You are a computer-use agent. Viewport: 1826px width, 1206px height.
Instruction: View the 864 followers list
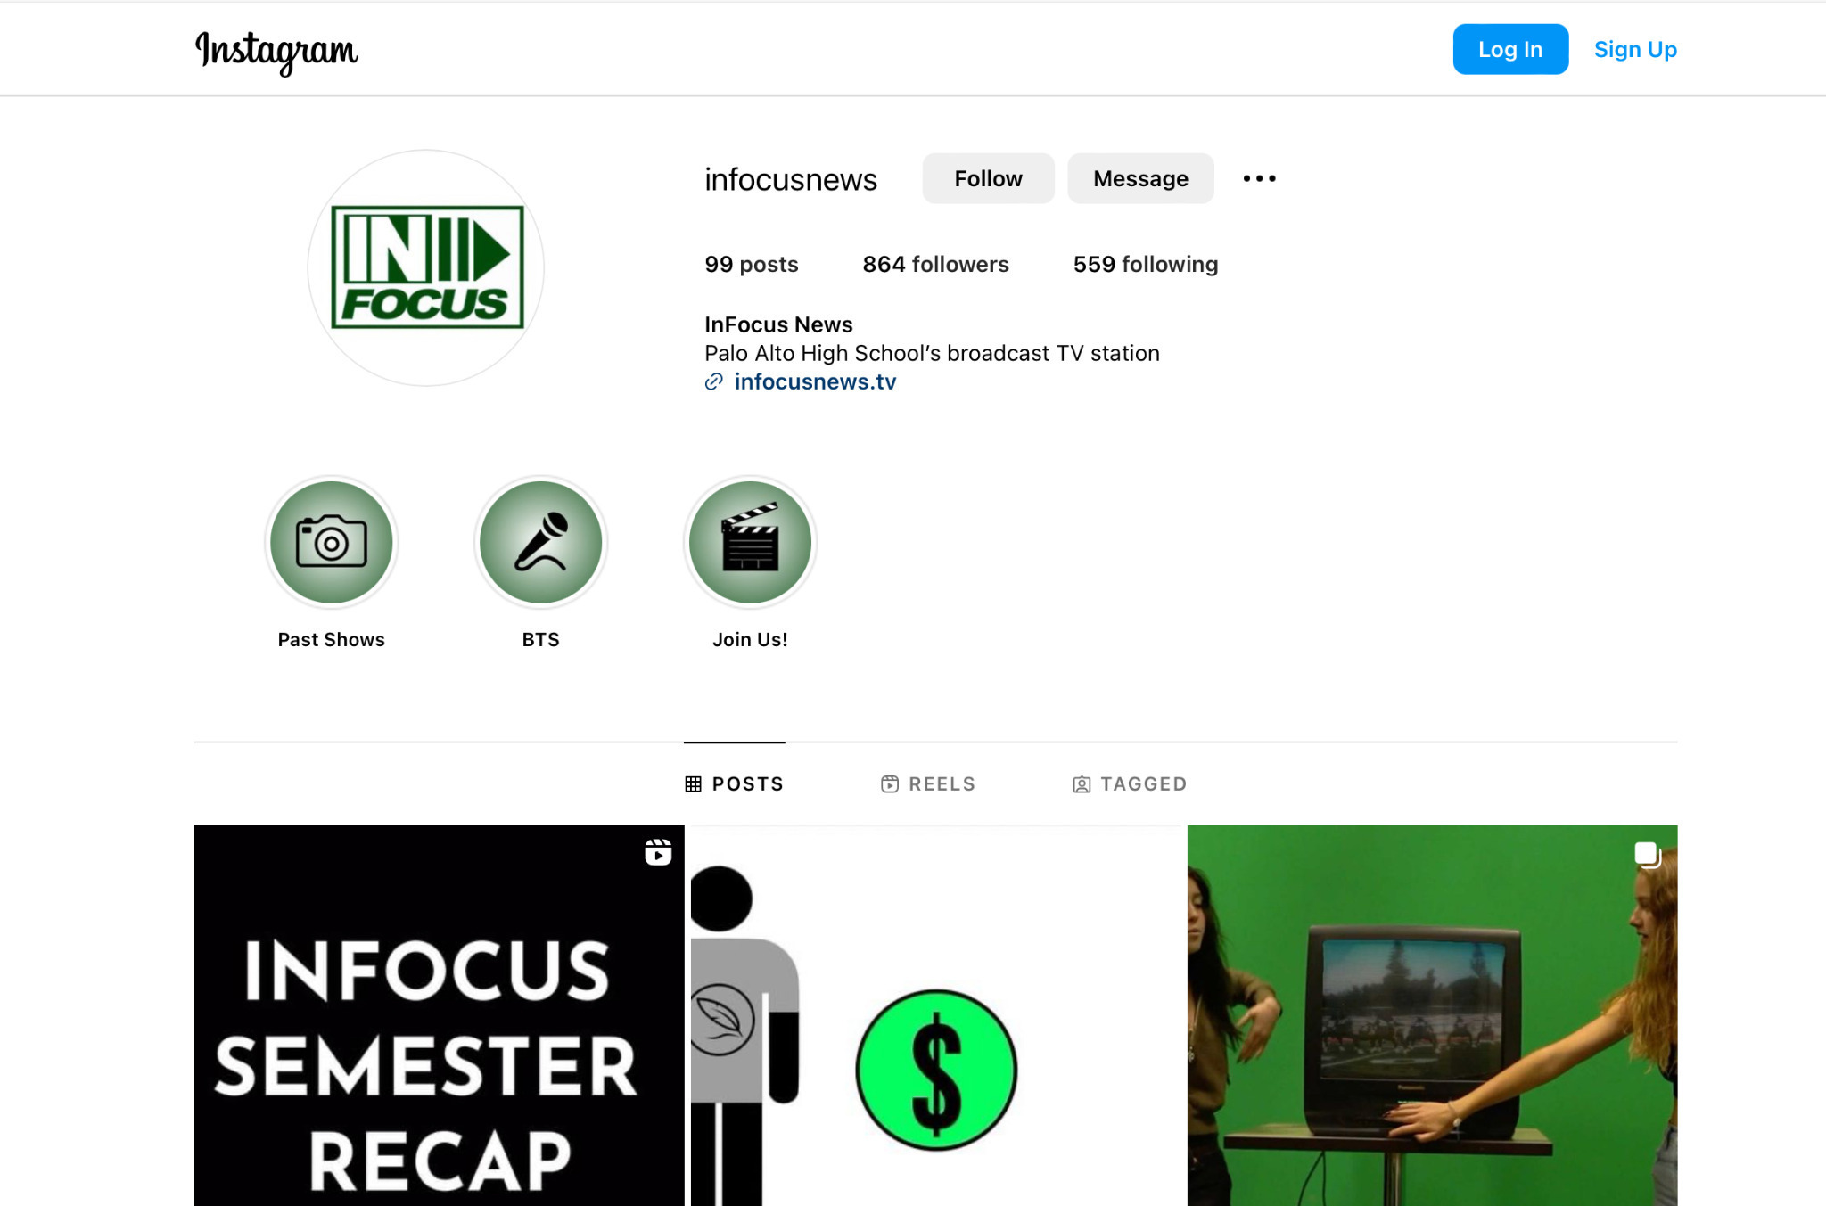point(935,264)
